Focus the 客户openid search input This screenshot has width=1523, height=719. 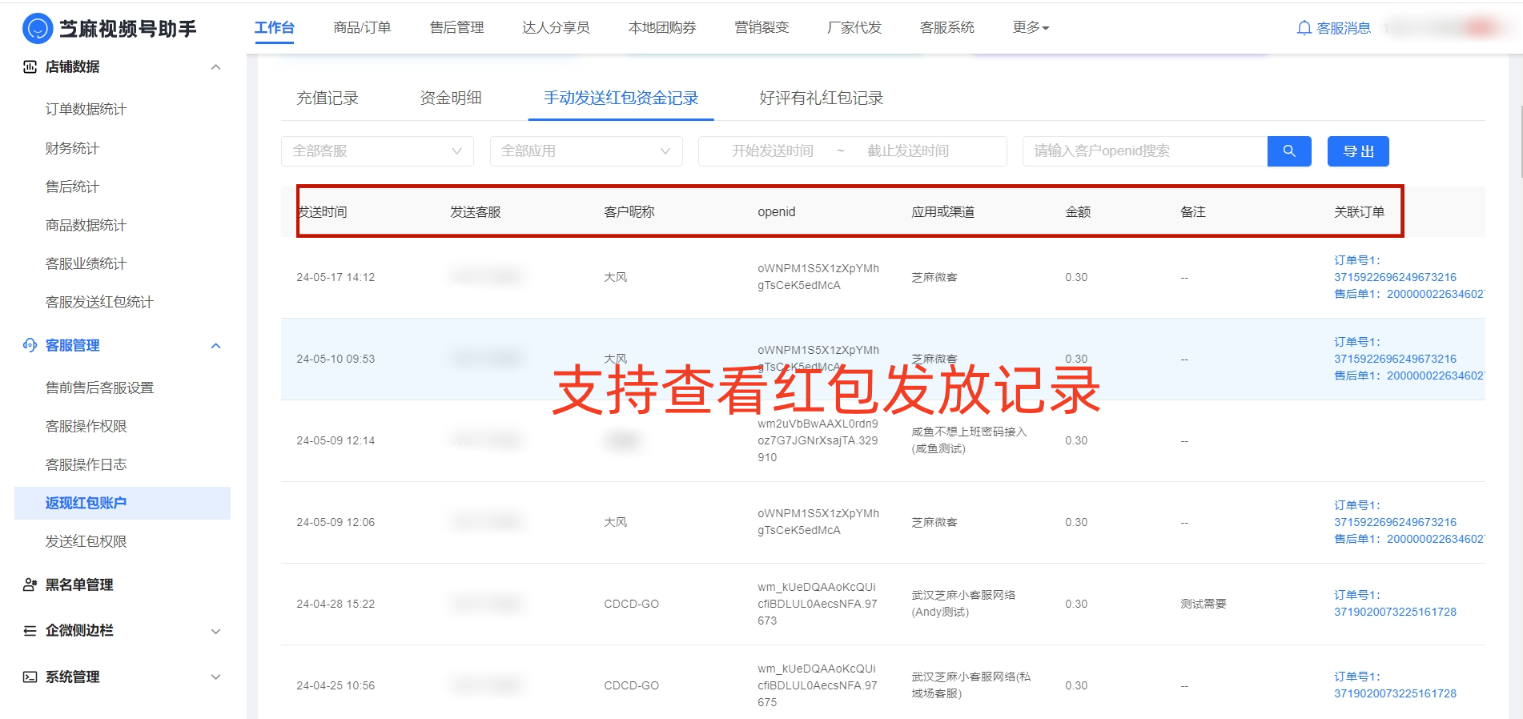point(1145,151)
